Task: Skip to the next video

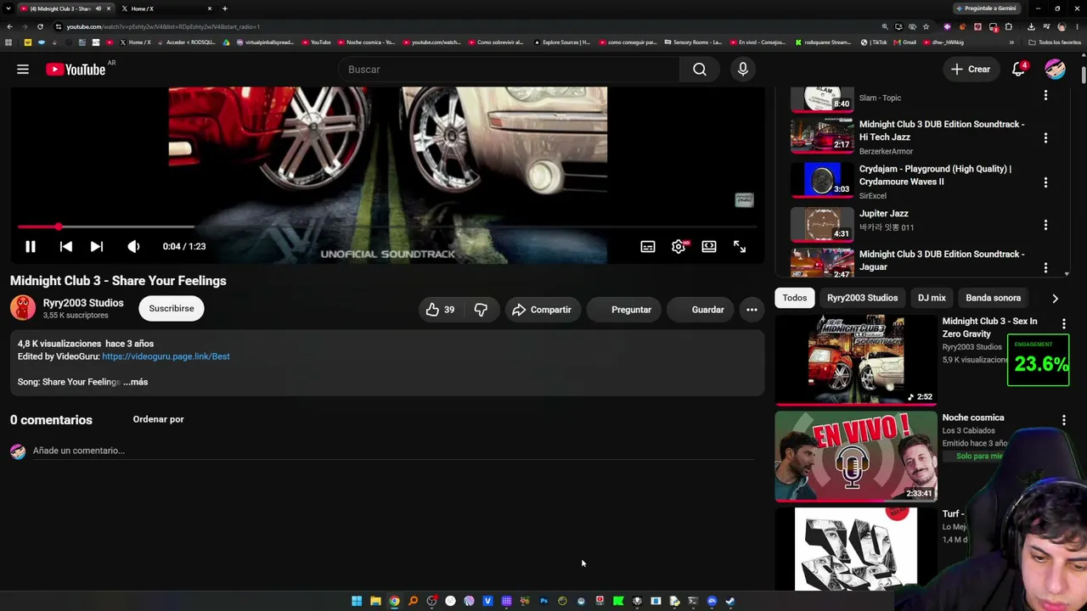Action: [x=97, y=246]
